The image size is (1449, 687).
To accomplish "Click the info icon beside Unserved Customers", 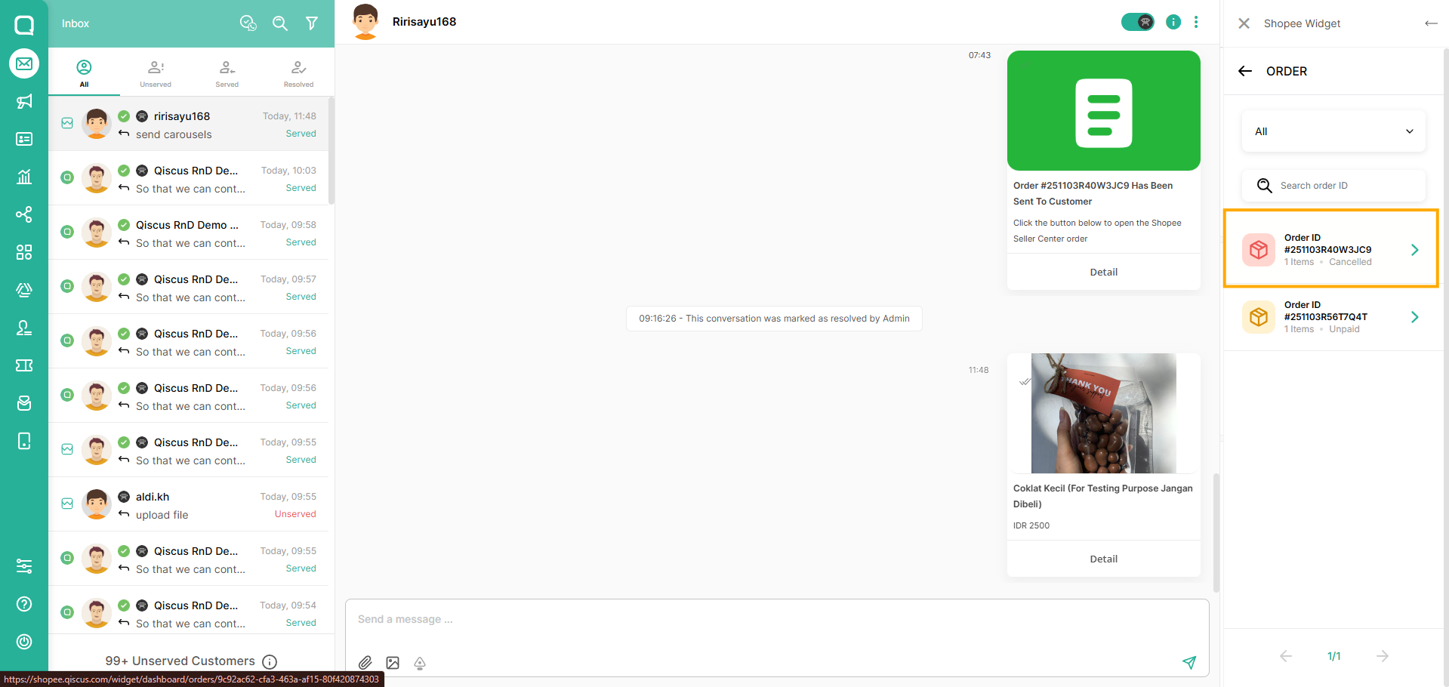I will pyautogui.click(x=270, y=661).
